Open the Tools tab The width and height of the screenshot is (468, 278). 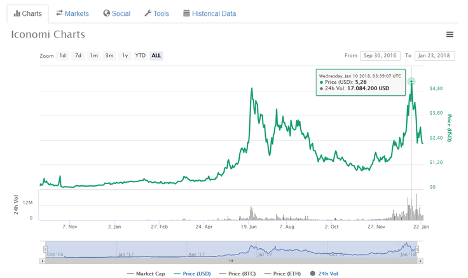tap(156, 14)
